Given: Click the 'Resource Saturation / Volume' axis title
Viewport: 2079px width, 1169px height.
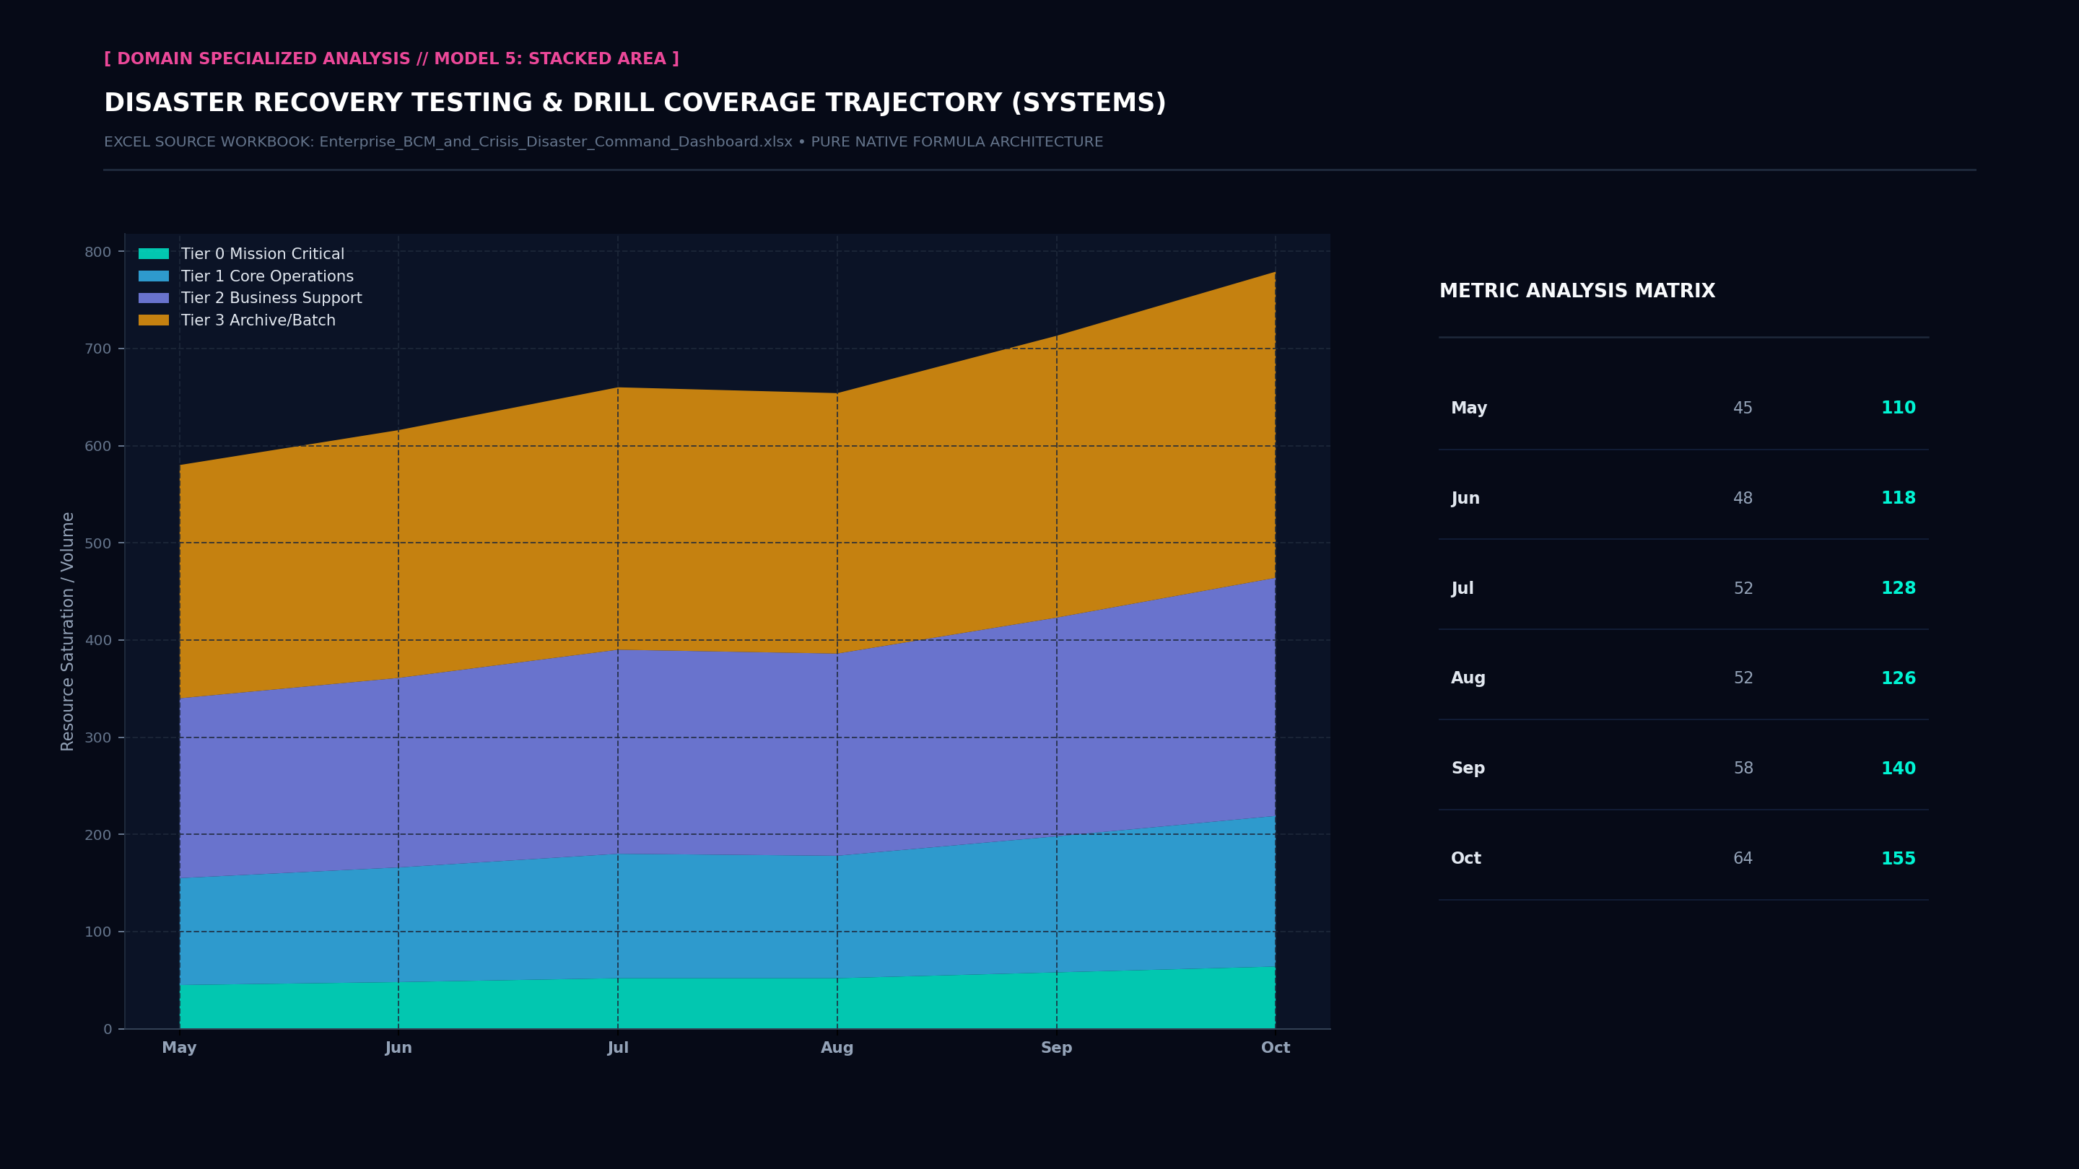Looking at the screenshot, I should coord(68,631).
